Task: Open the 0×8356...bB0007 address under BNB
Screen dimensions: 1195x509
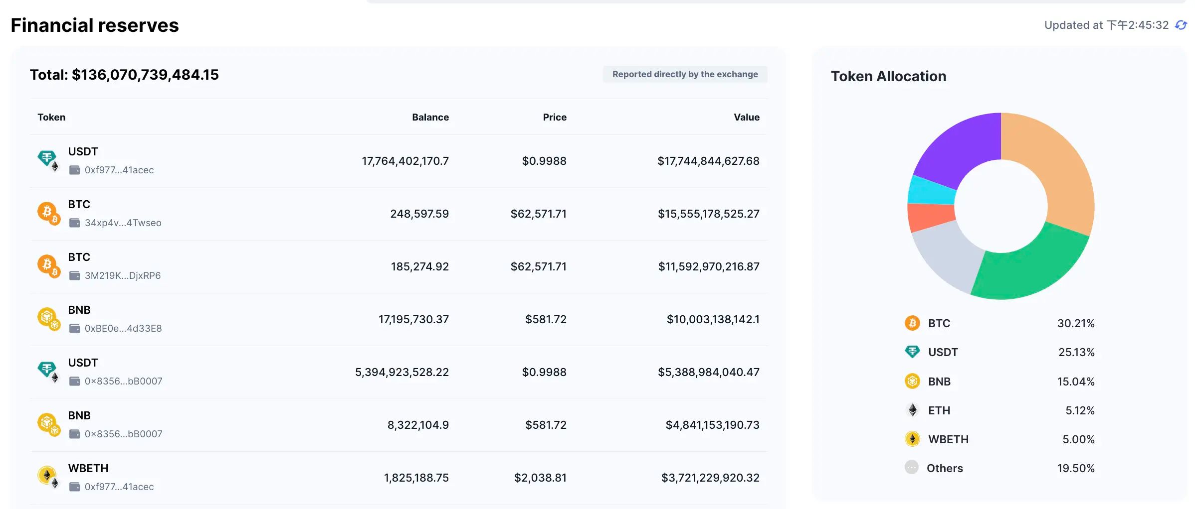Action: click(123, 434)
